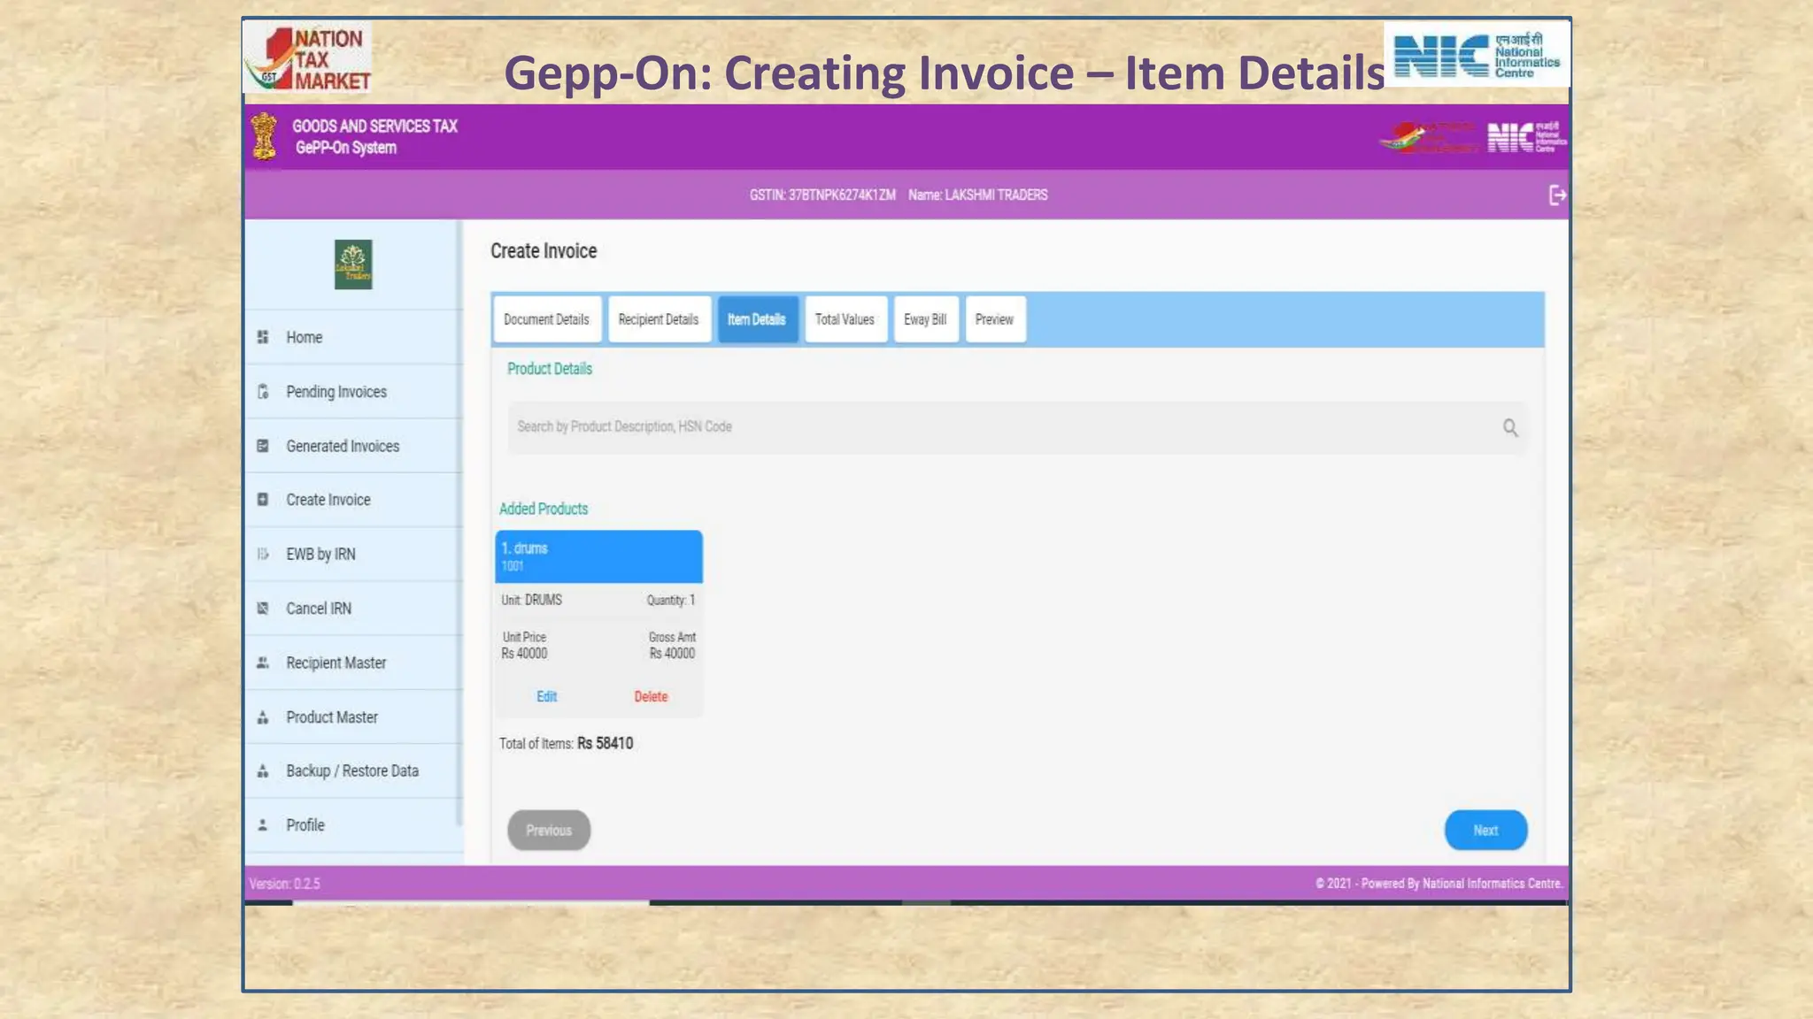This screenshot has height=1019, width=1813.
Task: Switch to Recipient Details tab
Action: pos(659,319)
